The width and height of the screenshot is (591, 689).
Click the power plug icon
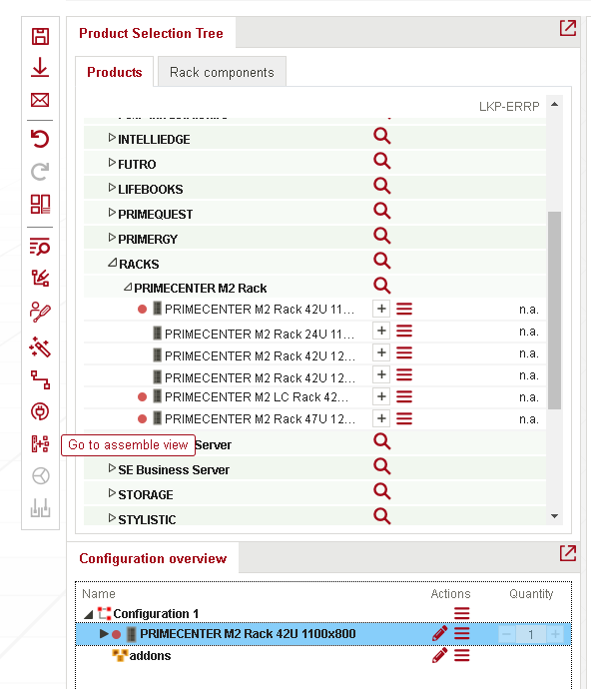pos(40,411)
